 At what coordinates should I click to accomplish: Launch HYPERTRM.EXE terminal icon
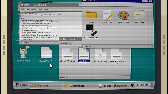[91, 32]
